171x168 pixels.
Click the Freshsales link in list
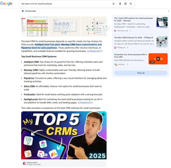(30, 94)
